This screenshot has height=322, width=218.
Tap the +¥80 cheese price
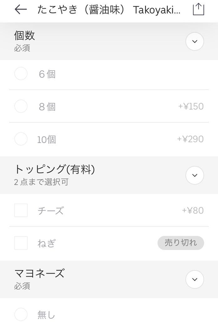tap(193, 210)
